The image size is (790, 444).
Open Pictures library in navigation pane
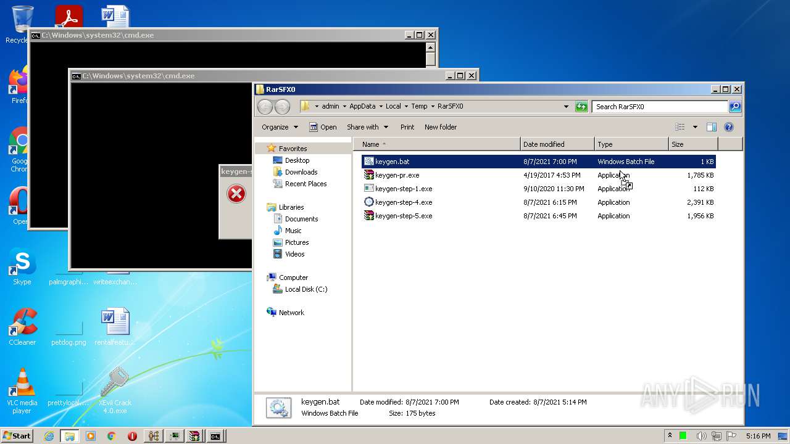tap(297, 242)
